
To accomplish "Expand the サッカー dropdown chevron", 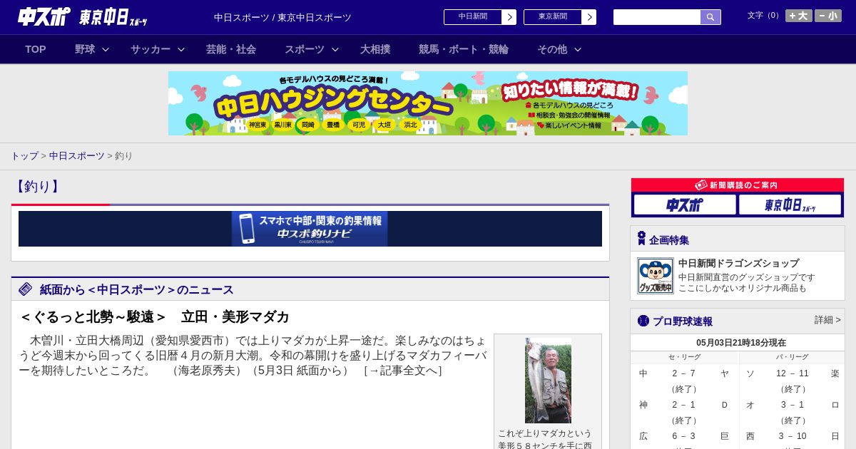I will 181,49.
